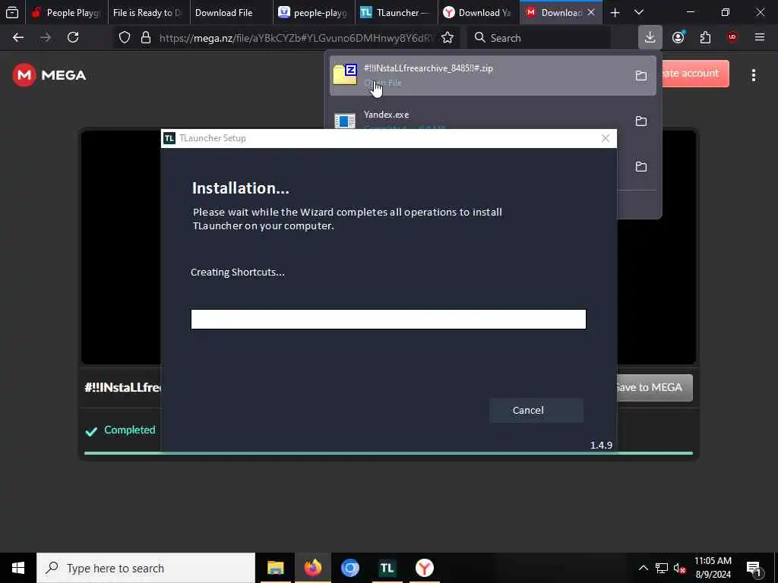
Task: Switch to the TLauncher browser tab
Action: tap(396, 13)
